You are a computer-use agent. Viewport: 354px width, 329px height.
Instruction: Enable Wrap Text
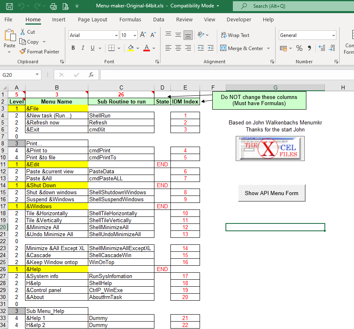click(235, 35)
